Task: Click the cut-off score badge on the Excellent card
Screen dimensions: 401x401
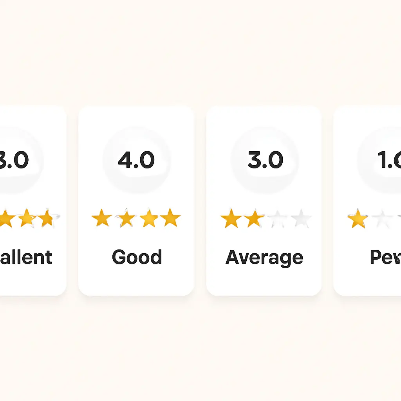Action: tap(16, 160)
